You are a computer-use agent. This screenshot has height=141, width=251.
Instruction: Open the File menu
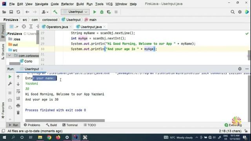click(x=12, y=4)
